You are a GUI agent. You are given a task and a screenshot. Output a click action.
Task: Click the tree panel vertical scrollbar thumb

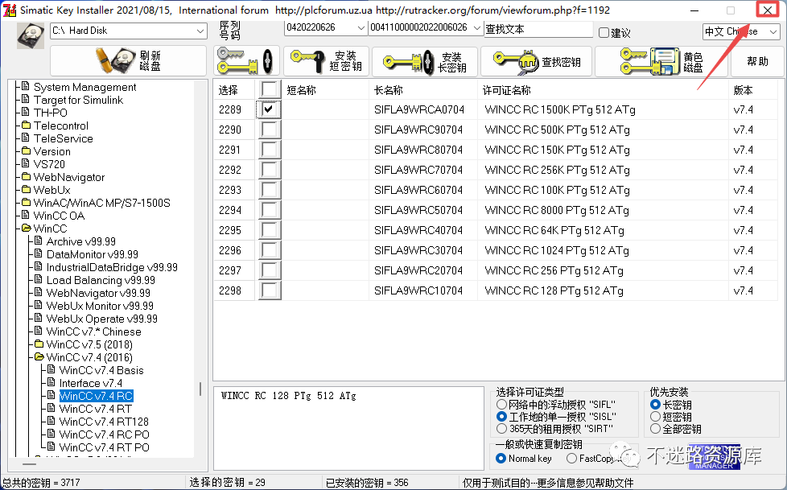[200, 389]
